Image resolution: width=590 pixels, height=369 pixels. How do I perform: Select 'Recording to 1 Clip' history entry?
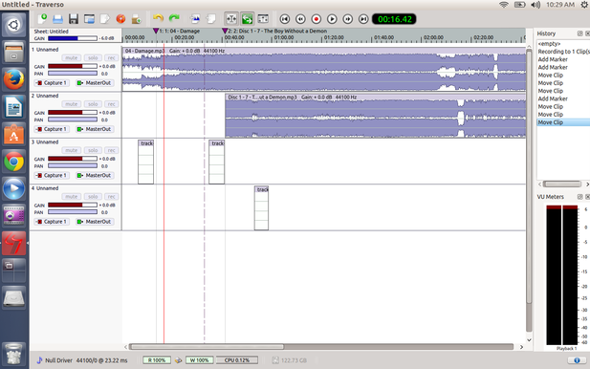click(x=563, y=52)
